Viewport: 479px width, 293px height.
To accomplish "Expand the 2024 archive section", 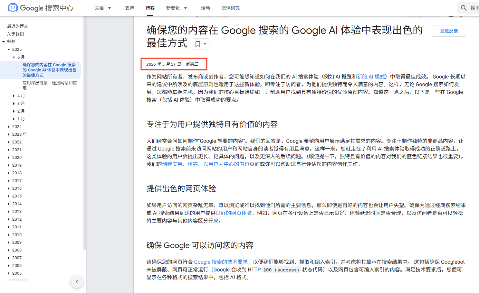I will pyautogui.click(x=9, y=126).
